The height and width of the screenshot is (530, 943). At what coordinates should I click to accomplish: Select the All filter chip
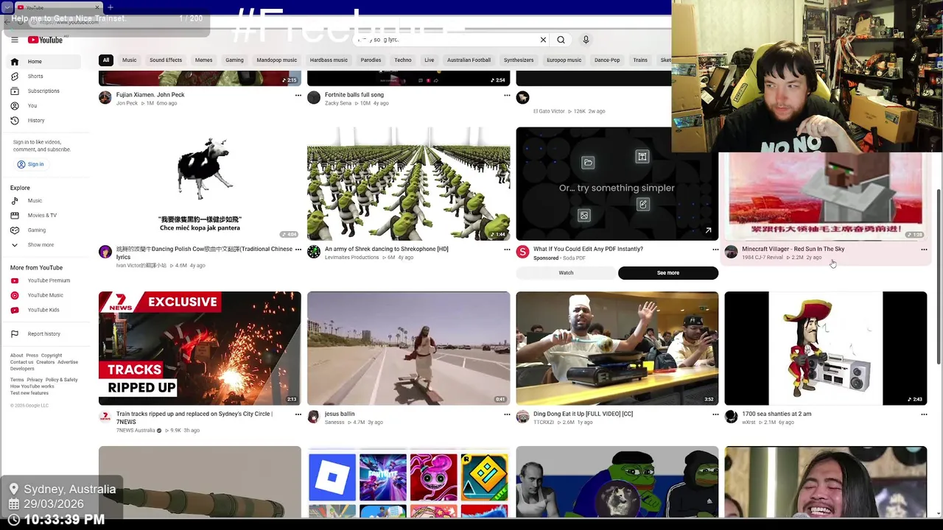[106, 60]
